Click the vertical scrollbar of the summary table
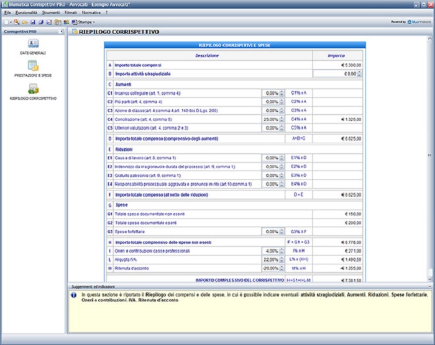 tap(430, 155)
